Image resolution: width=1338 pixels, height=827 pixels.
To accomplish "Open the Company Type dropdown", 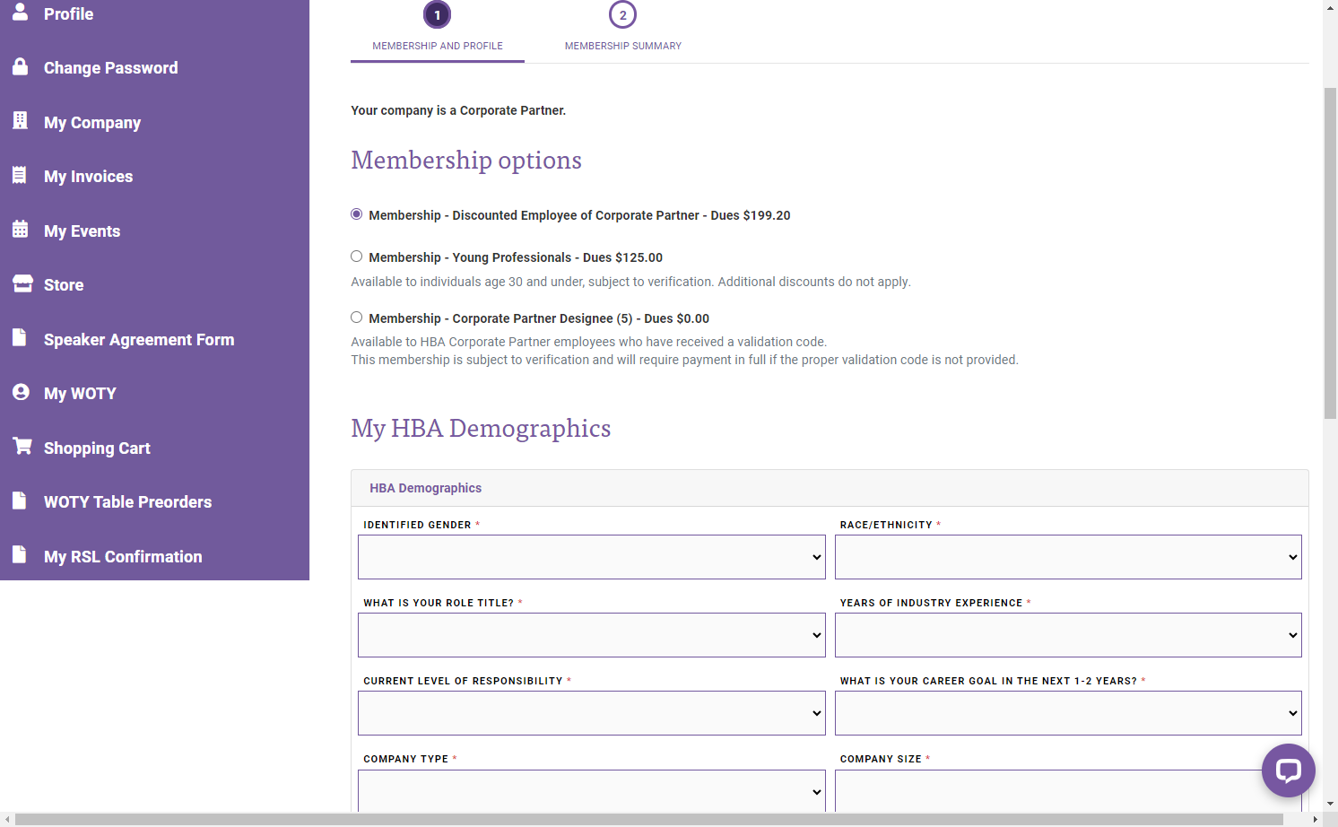I will coord(592,791).
